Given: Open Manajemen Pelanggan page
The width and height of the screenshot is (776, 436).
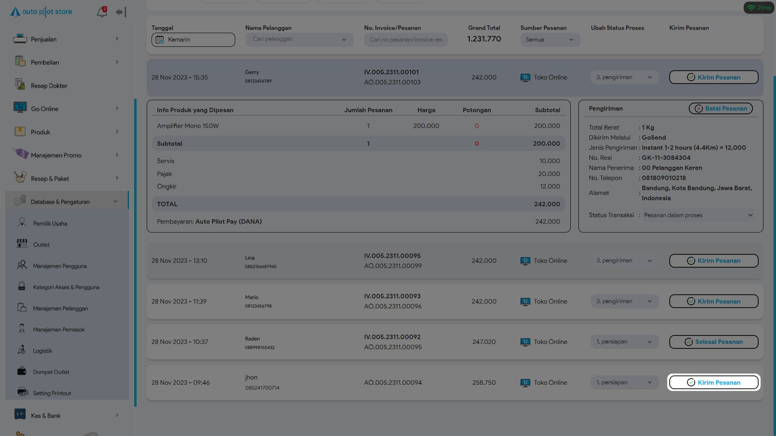Looking at the screenshot, I should tap(60, 308).
